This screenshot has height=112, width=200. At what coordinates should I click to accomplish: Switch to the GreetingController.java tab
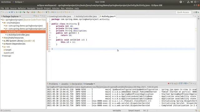(x=59, y=16)
